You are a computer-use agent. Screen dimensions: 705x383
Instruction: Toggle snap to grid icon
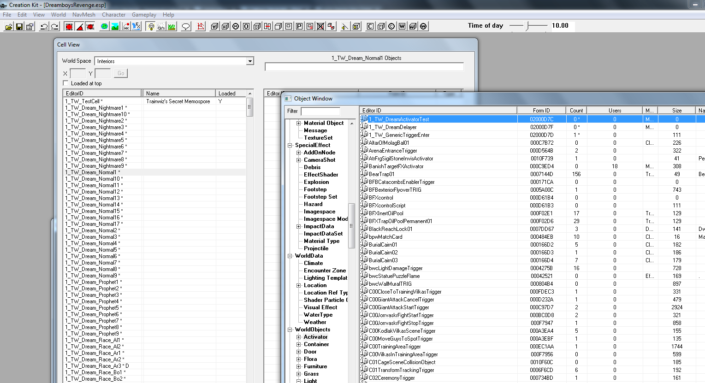pyautogui.click(x=69, y=27)
